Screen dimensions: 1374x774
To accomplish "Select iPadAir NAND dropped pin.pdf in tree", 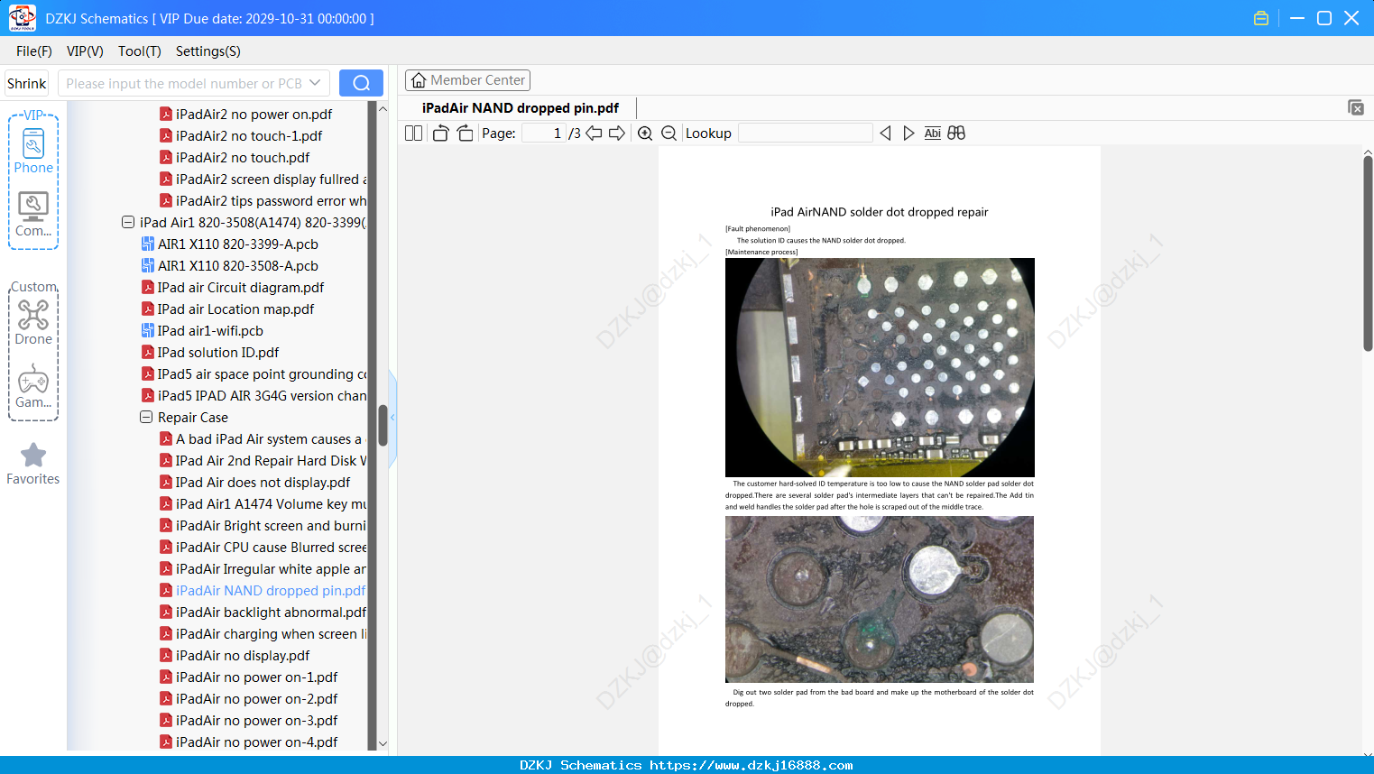I will point(263,591).
